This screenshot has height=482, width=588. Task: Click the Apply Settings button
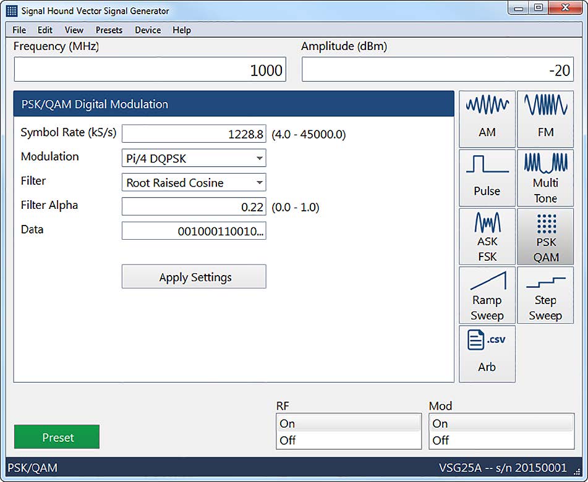click(194, 277)
